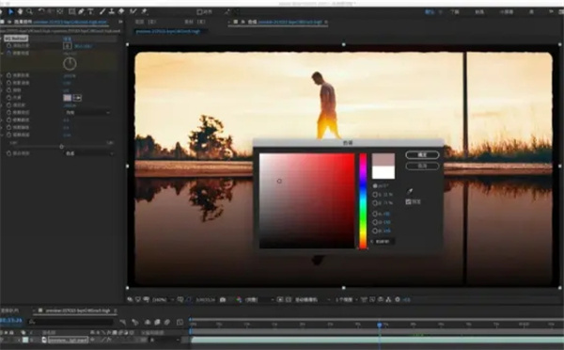Select the B brightness radio button
The width and height of the screenshot is (564, 350).
[375, 203]
